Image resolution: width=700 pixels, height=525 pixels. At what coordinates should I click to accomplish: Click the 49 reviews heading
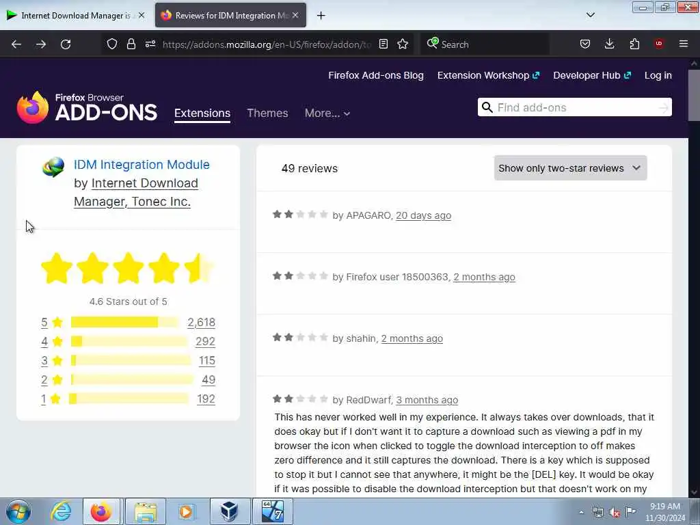click(x=310, y=169)
